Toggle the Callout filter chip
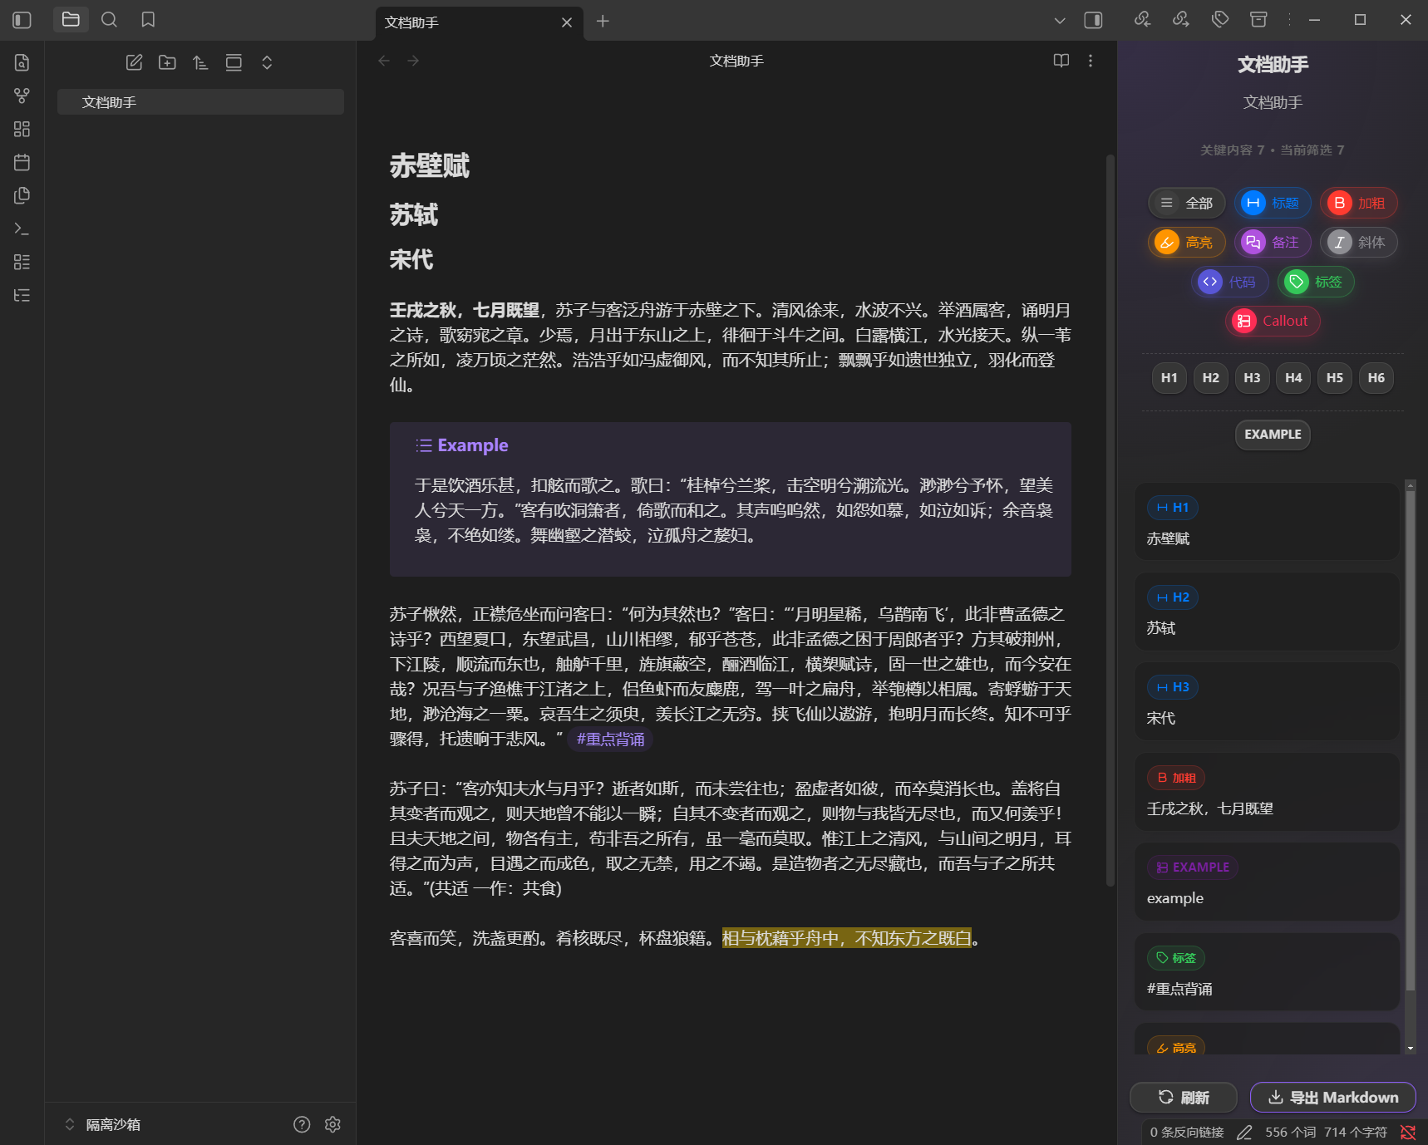 pos(1273,321)
